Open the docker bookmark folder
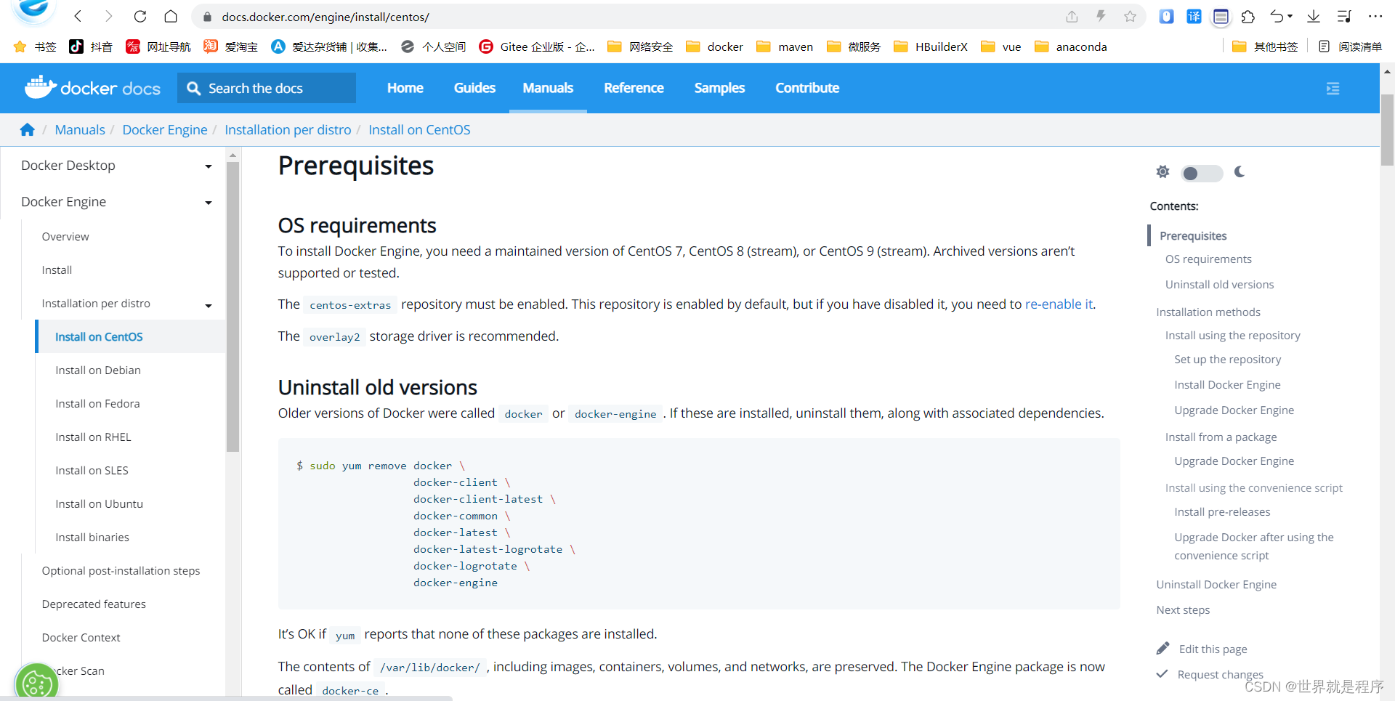The width and height of the screenshot is (1395, 701). (714, 46)
